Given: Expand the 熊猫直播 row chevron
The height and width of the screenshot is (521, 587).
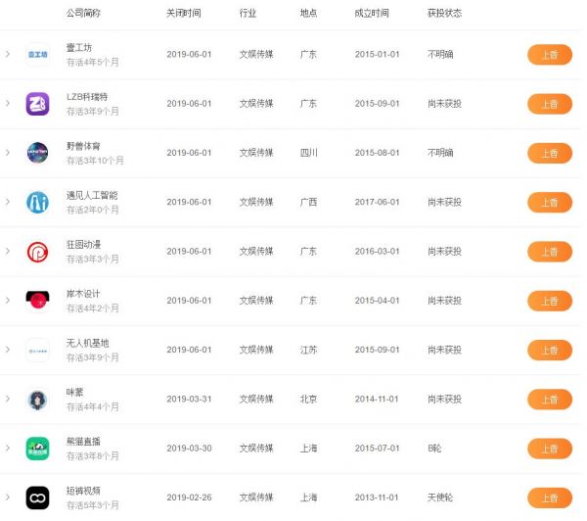Looking at the screenshot, I should (x=8, y=448).
